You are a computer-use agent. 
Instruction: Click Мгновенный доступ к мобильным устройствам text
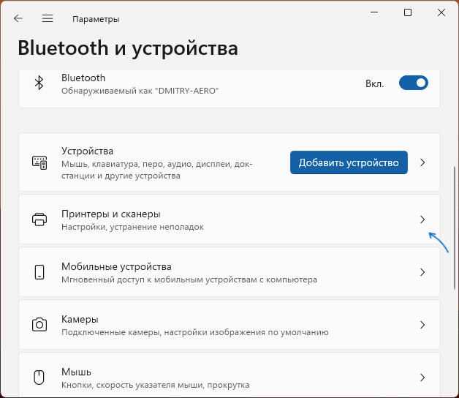click(189, 279)
